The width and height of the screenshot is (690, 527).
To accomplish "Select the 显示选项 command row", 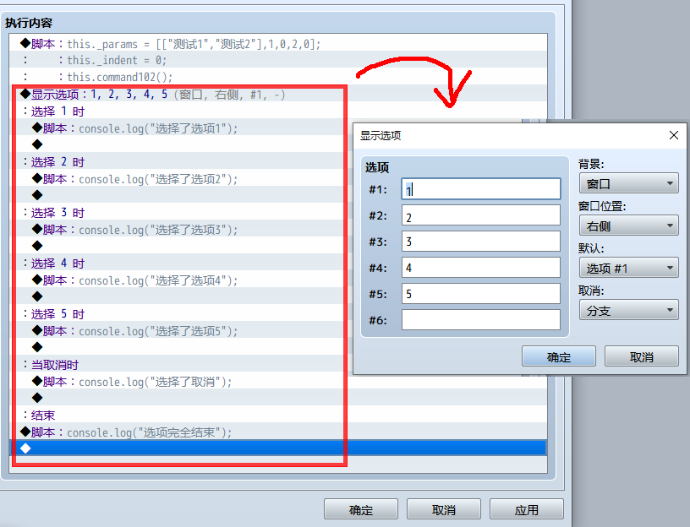I will coord(278,94).
